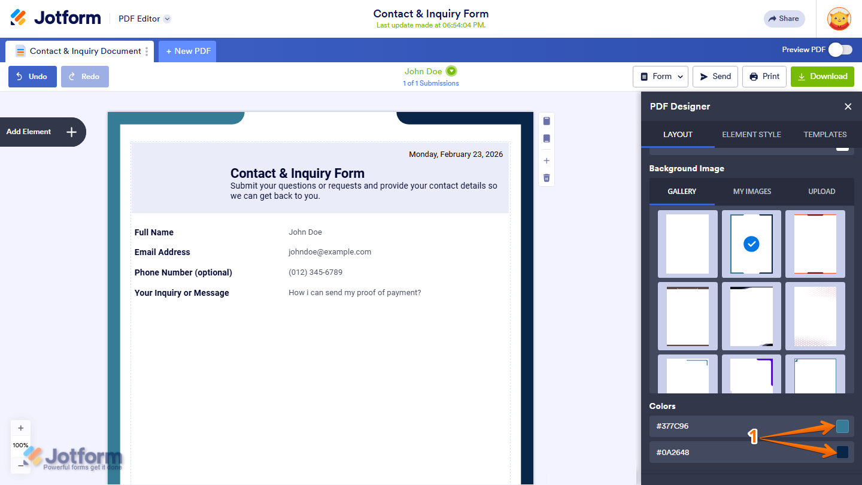Undo the last change
The width and height of the screenshot is (862, 485).
pos(32,76)
